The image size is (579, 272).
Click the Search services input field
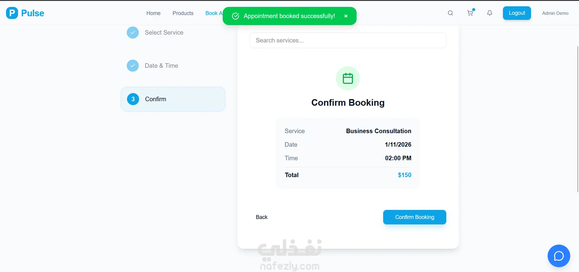tap(348, 40)
